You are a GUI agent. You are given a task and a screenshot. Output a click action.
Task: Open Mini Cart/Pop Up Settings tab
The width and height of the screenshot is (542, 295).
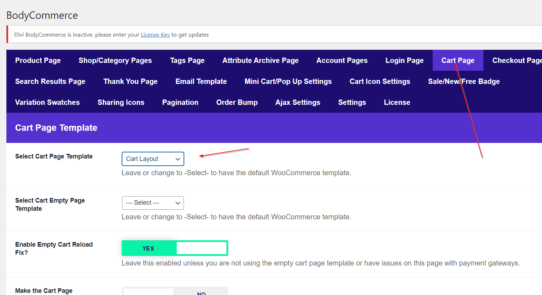(x=288, y=81)
